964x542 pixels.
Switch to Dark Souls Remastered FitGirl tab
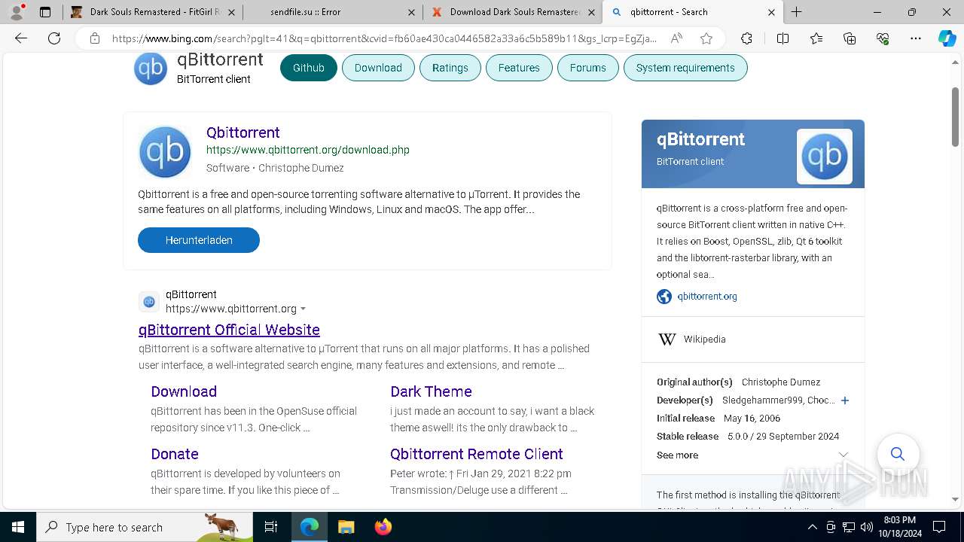click(x=154, y=12)
